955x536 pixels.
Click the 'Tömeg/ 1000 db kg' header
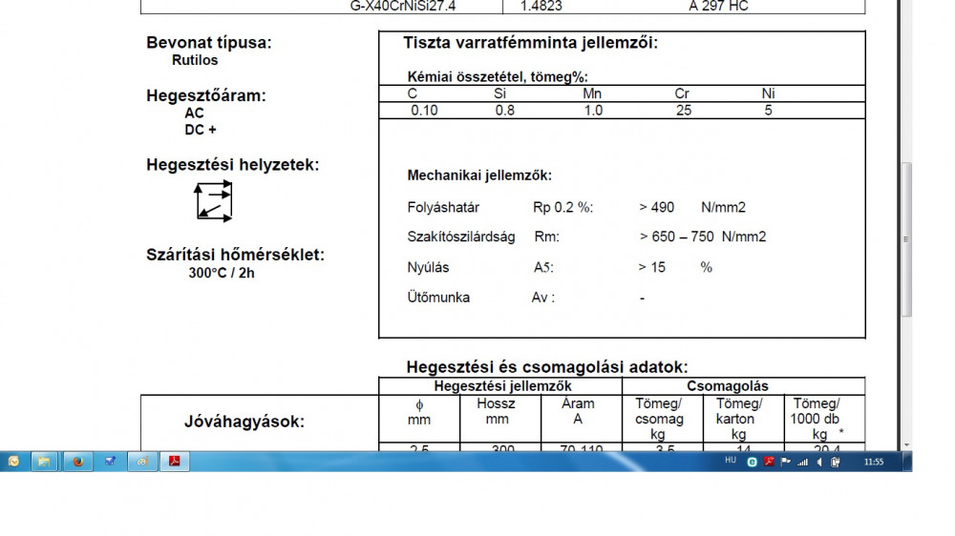[x=817, y=419]
